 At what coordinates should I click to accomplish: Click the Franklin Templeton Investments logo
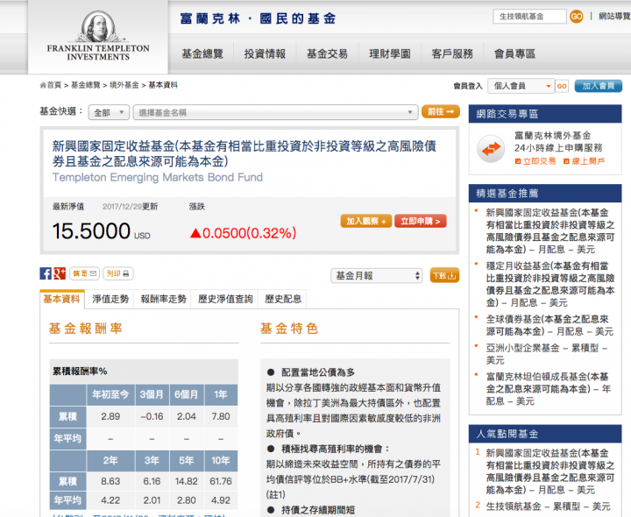(98, 36)
